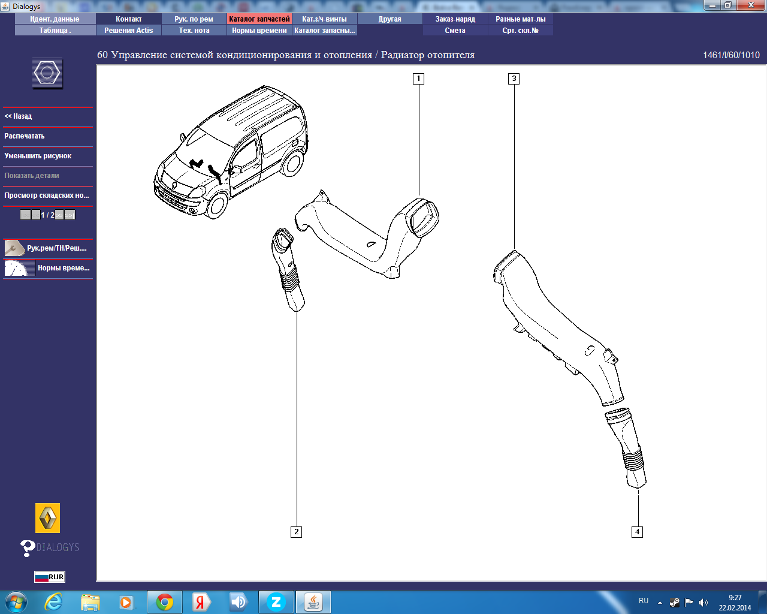767x614 pixels.
Task: Open the Решения Actis tab
Action: pyautogui.click(x=129, y=31)
